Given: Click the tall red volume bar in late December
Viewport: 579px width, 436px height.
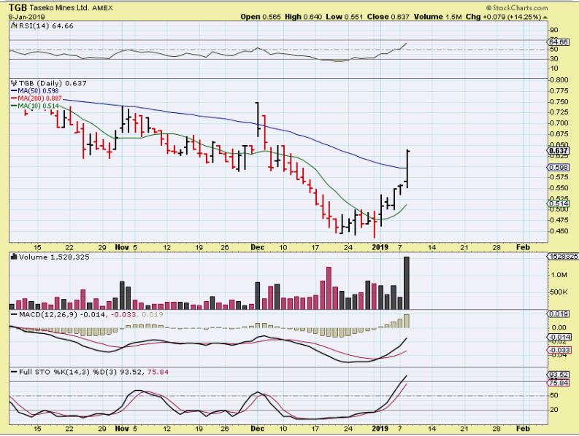Looking at the screenshot, I should point(329,288).
